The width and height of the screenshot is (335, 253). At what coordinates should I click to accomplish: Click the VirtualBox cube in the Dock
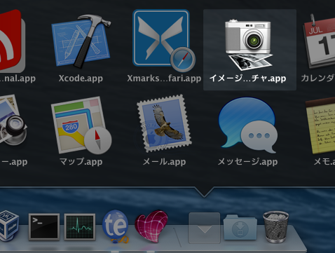click(9, 226)
